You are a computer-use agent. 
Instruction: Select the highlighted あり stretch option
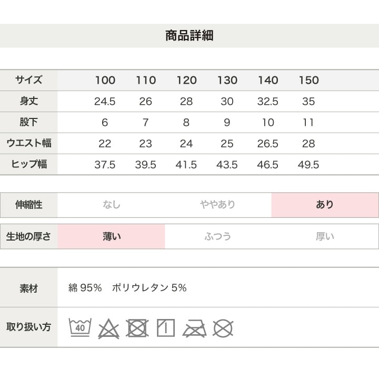point(325,205)
